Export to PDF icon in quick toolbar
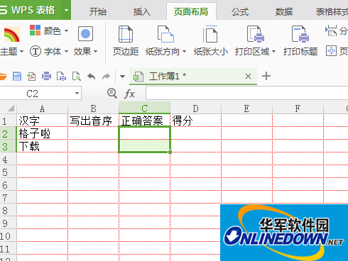This screenshot has width=348, height=261. tap(31, 77)
